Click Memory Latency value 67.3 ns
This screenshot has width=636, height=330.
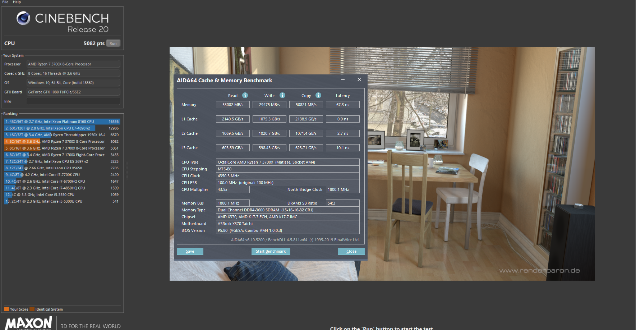[x=343, y=105]
